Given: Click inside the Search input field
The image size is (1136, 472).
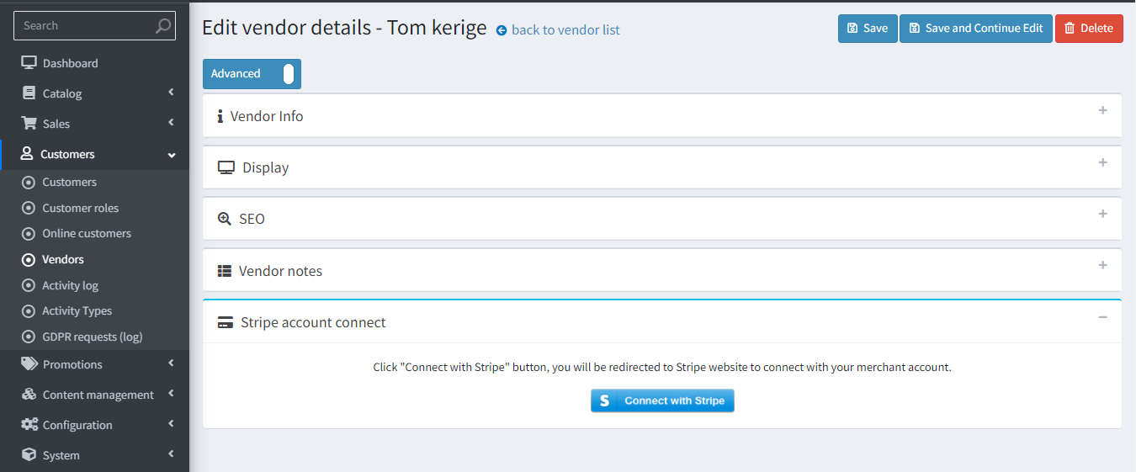Looking at the screenshot, I should pos(84,26).
